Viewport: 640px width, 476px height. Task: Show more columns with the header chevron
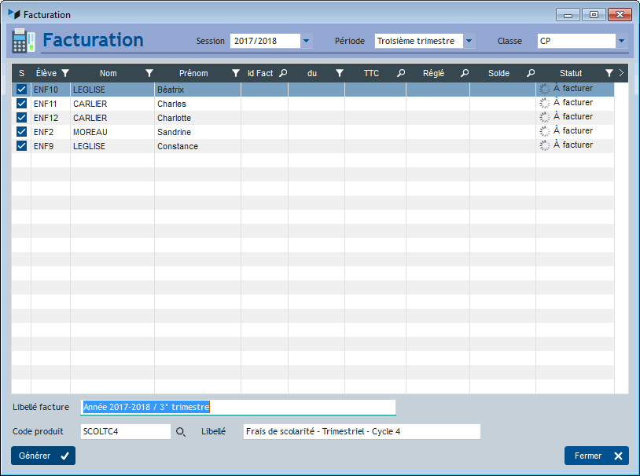tap(621, 73)
